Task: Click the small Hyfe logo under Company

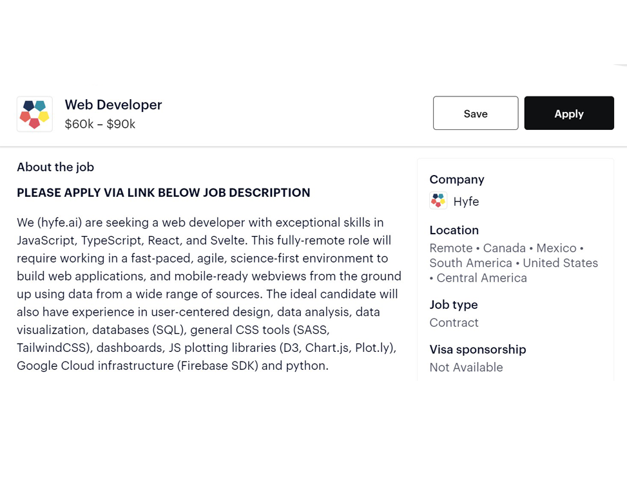Action: click(438, 201)
